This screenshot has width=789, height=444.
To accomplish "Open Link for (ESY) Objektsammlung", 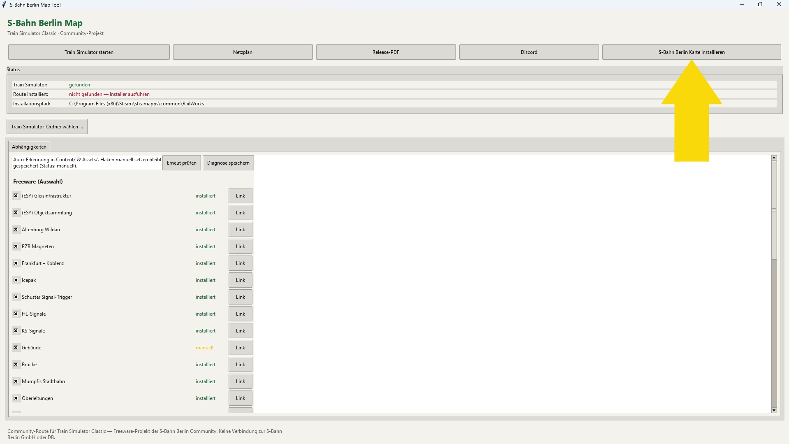I will [x=241, y=213].
